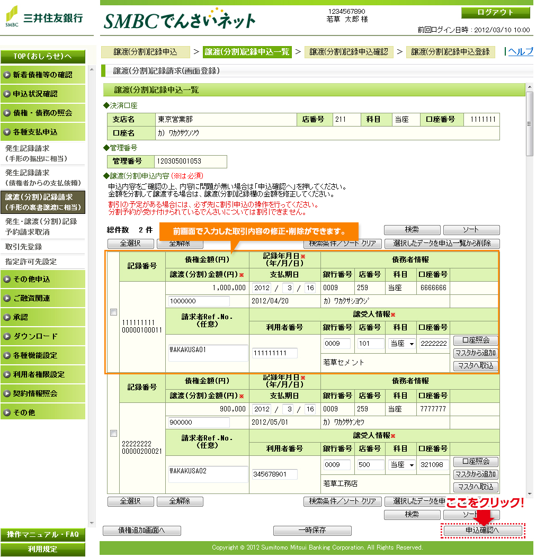Click マスタへ取込 for 若草工務店
The height and width of the screenshot is (557, 536).
[476, 487]
